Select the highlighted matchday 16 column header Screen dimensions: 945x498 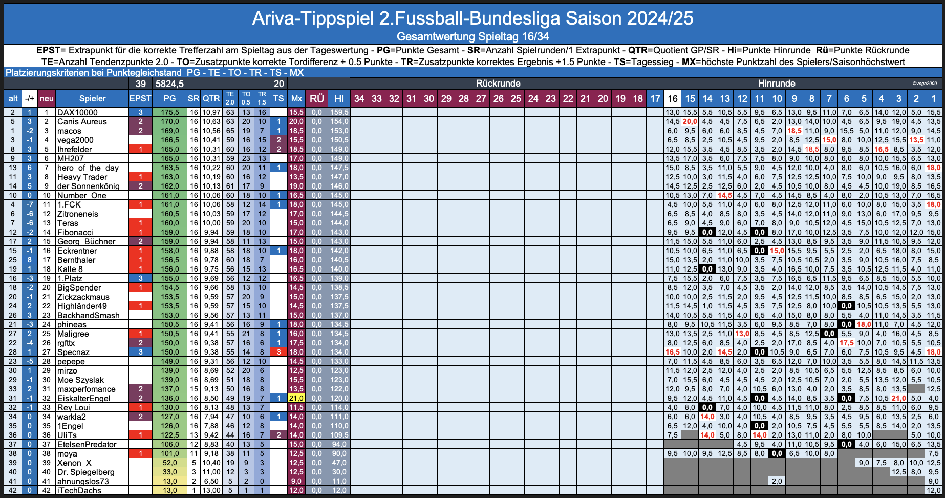(x=673, y=99)
